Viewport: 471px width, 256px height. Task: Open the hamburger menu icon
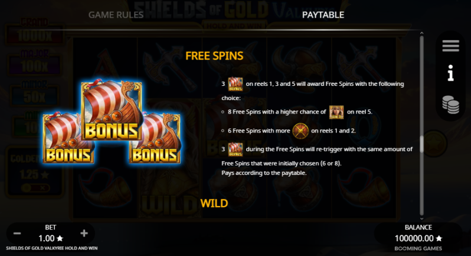coord(450,46)
